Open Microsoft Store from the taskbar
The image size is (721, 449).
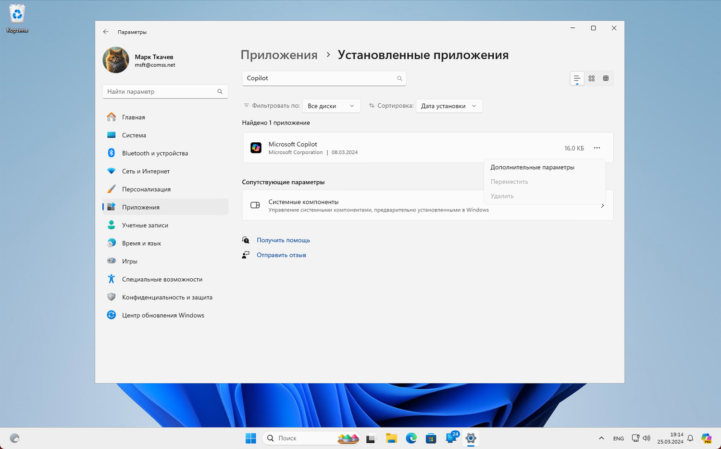(431, 438)
